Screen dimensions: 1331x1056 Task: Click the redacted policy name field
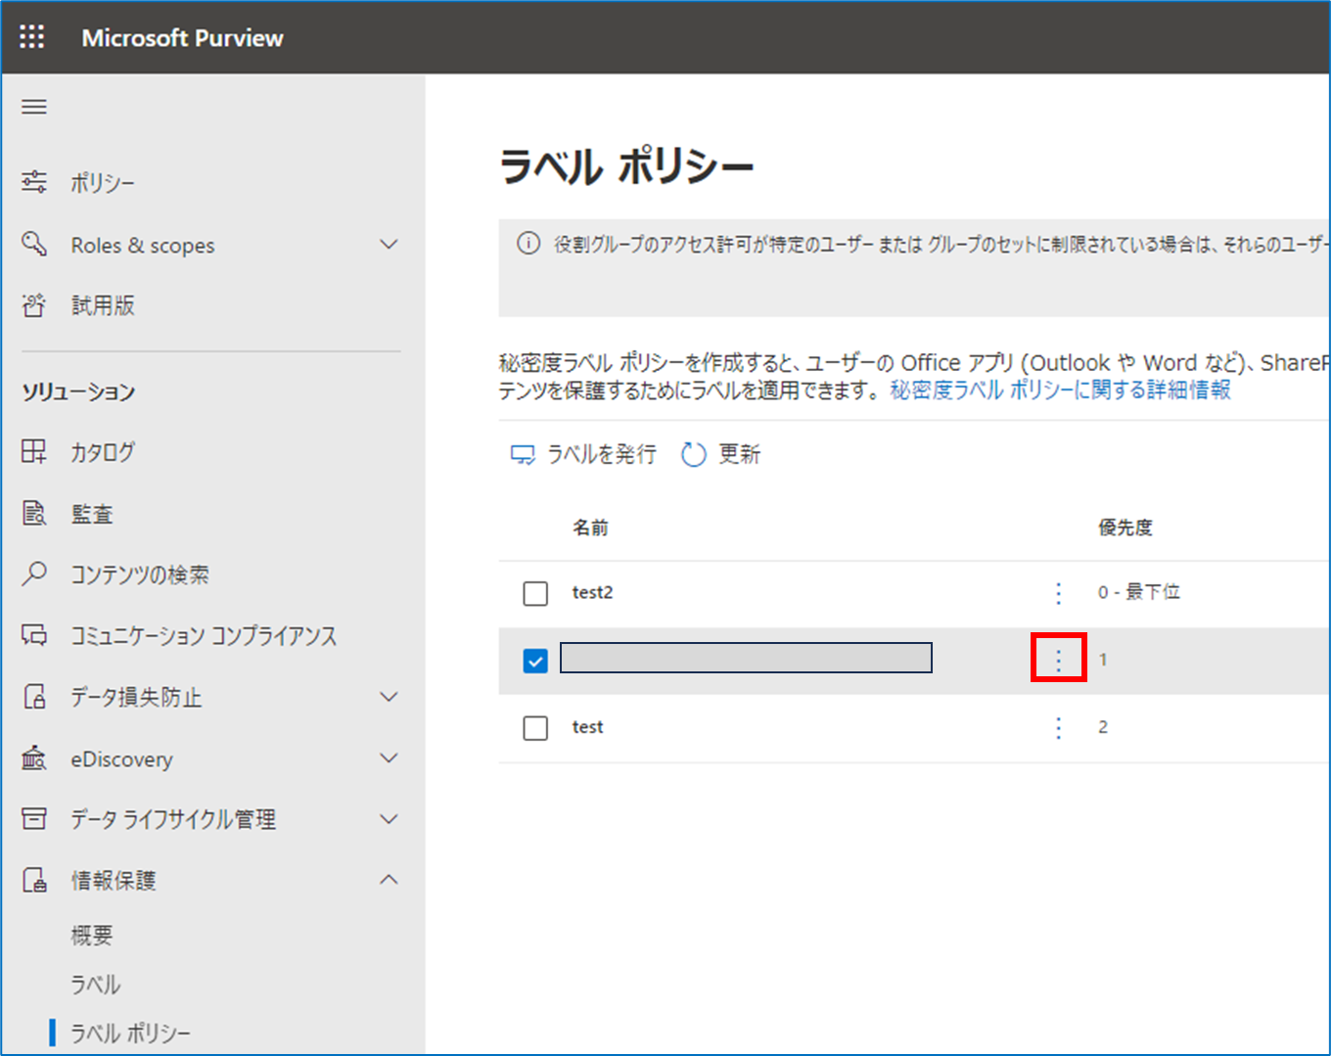[x=746, y=658]
